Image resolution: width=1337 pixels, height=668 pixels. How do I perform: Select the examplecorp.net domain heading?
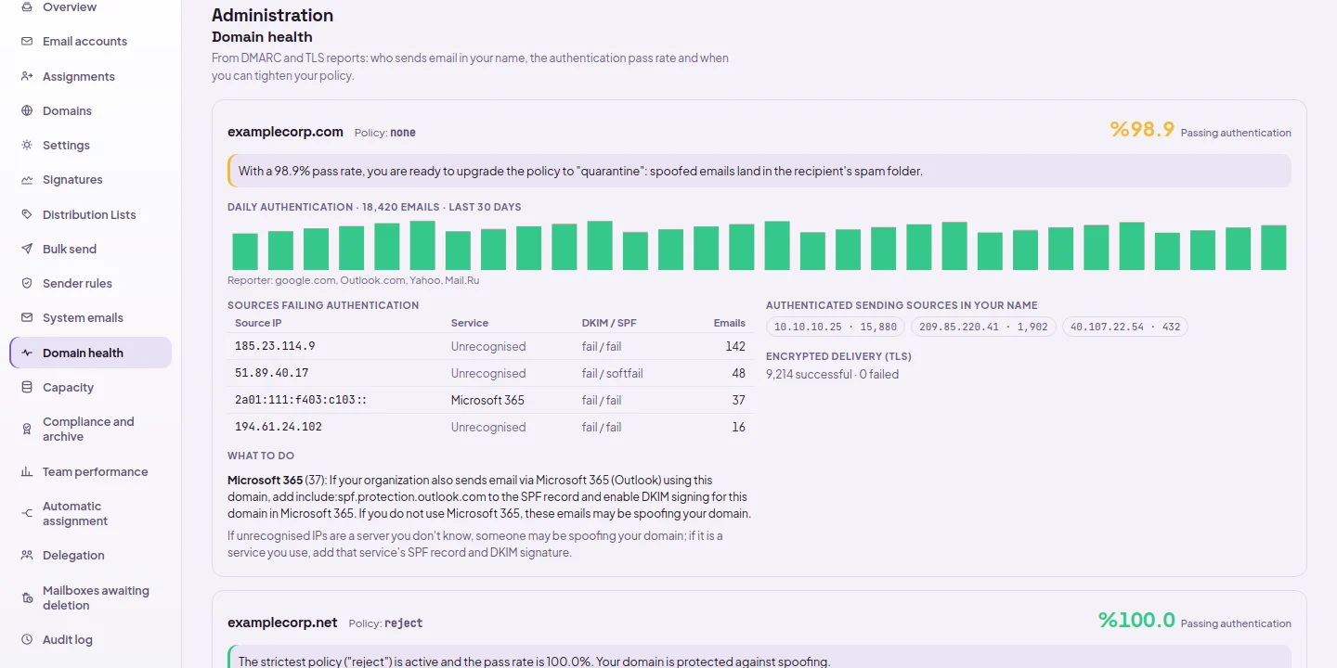point(282,623)
